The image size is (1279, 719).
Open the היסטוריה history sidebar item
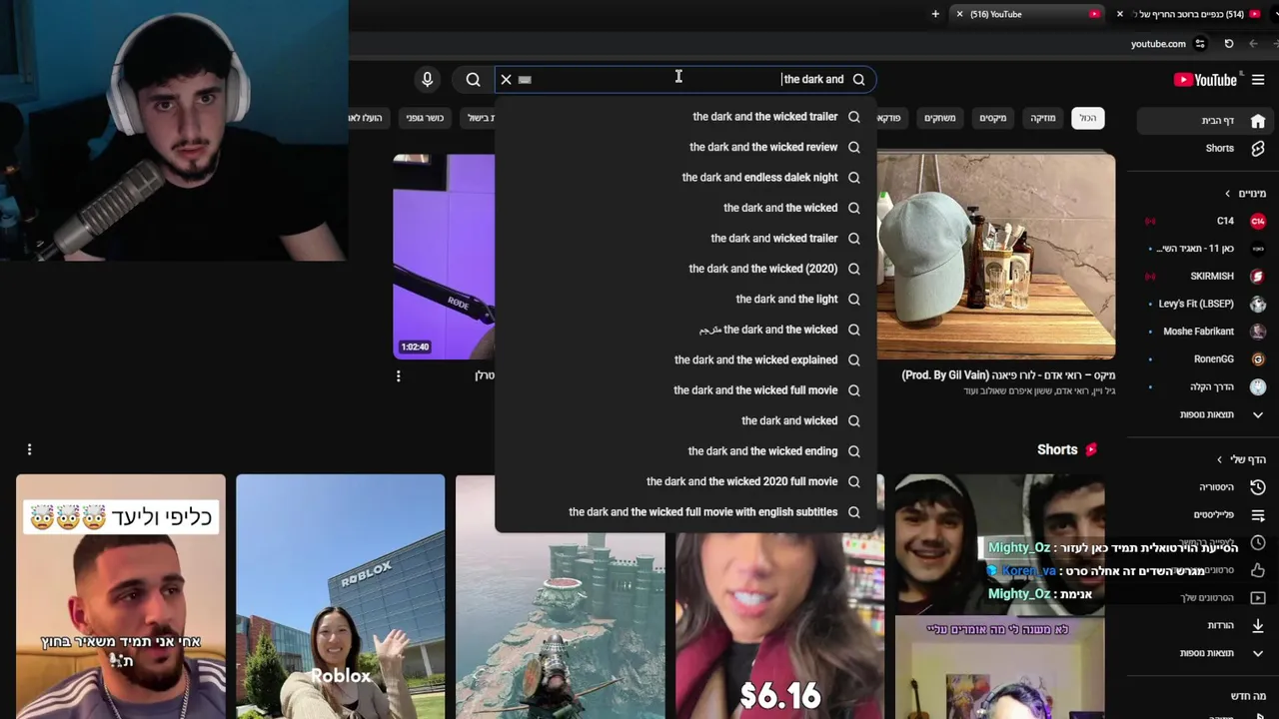1204,487
